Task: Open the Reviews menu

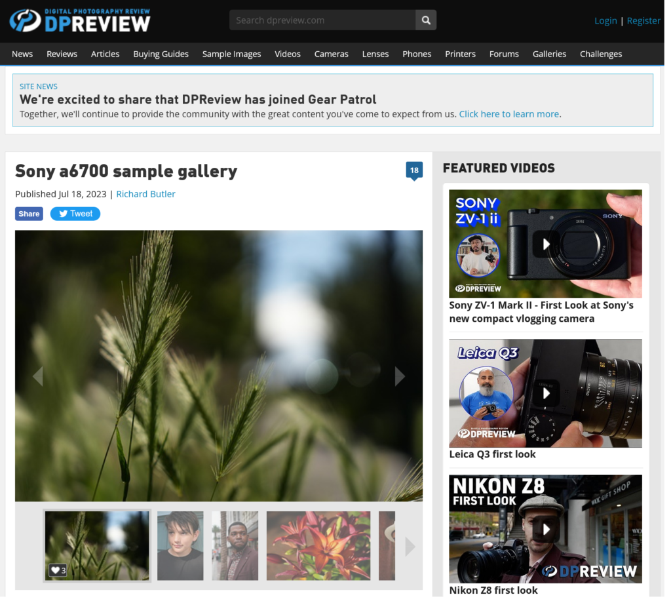Action: coord(62,54)
